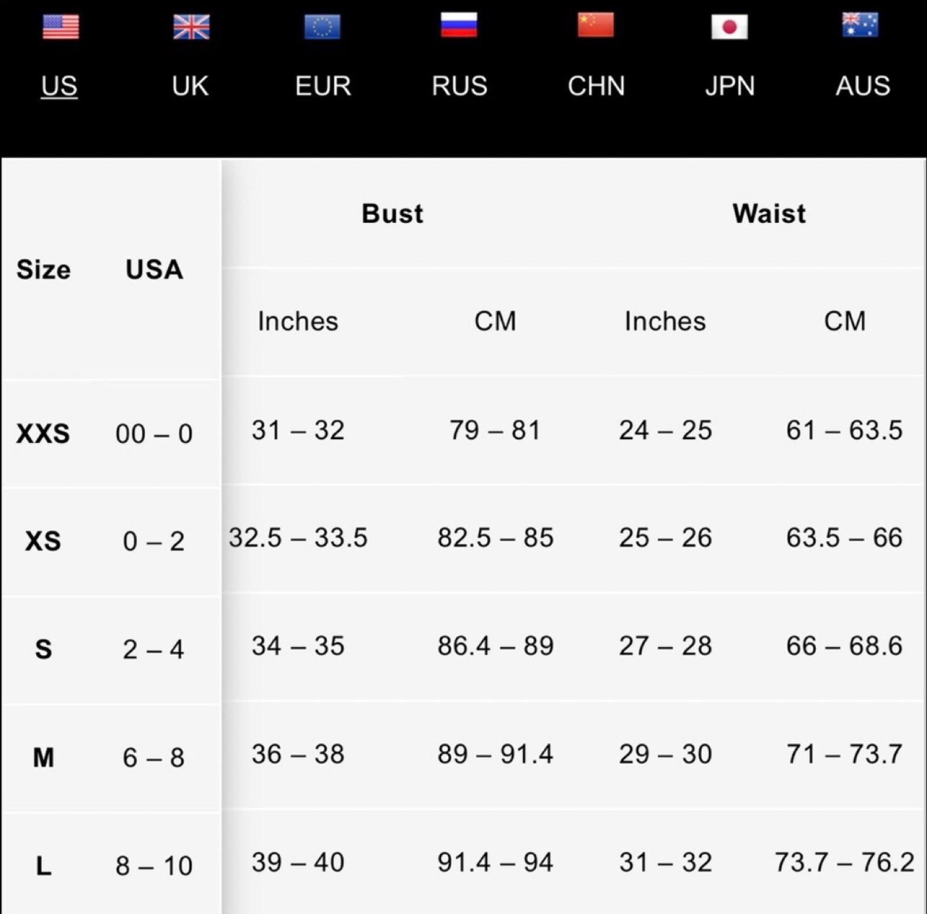Click the Japanese flag icon
The height and width of the screenshot is (914, 927).
pyautogui.click(x=729, y=27)
